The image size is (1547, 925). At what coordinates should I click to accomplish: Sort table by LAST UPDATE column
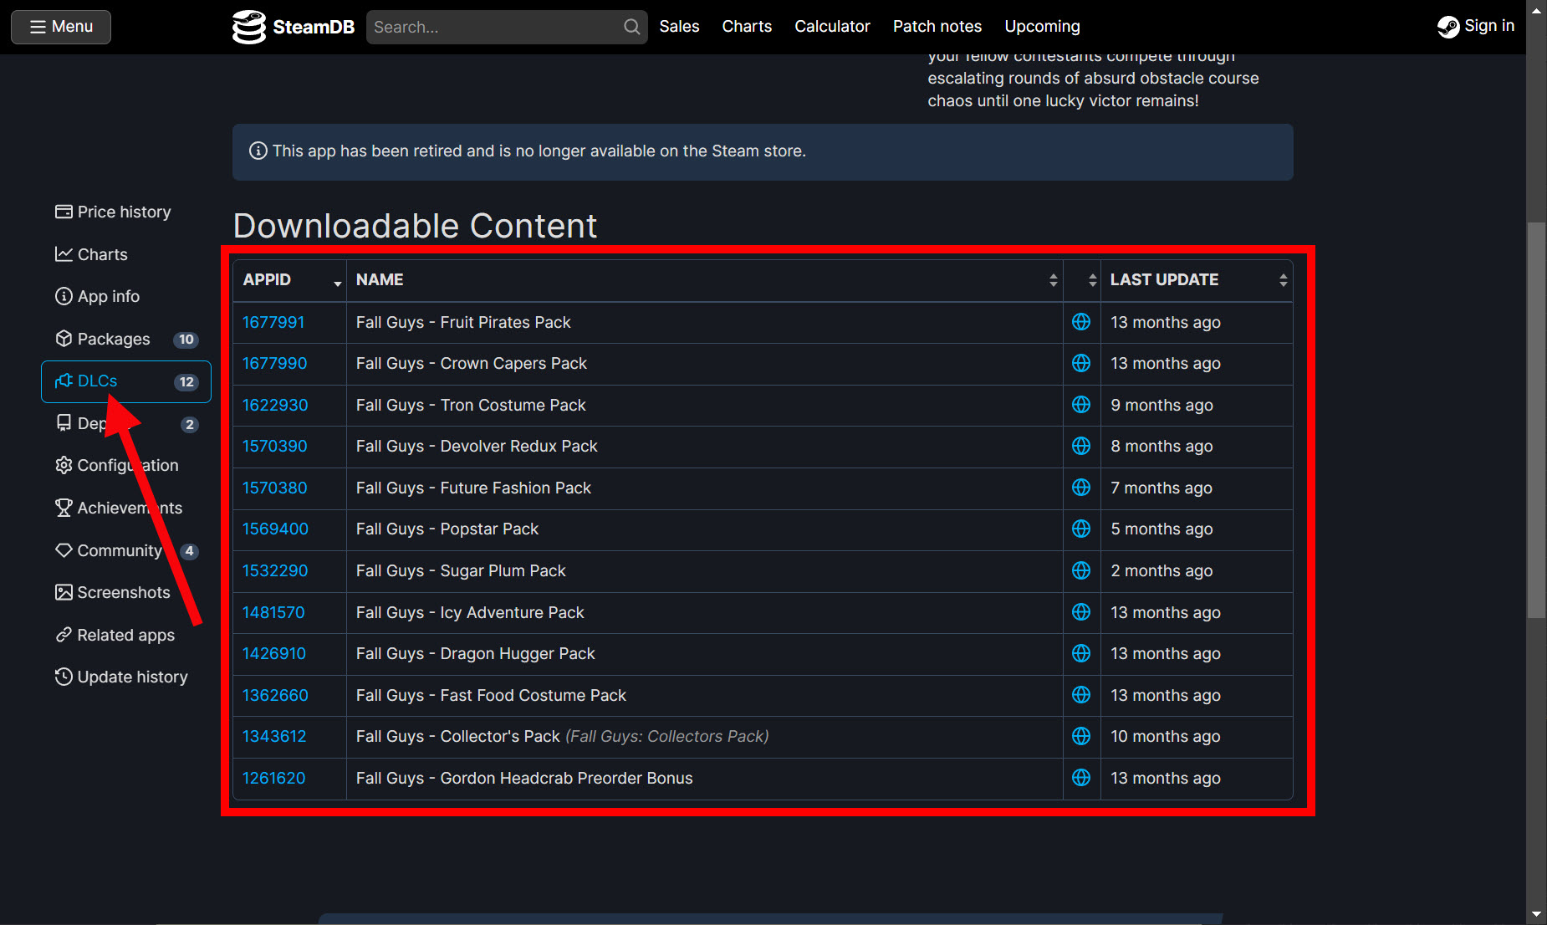pyautogui.click(x=1197, y=280)
